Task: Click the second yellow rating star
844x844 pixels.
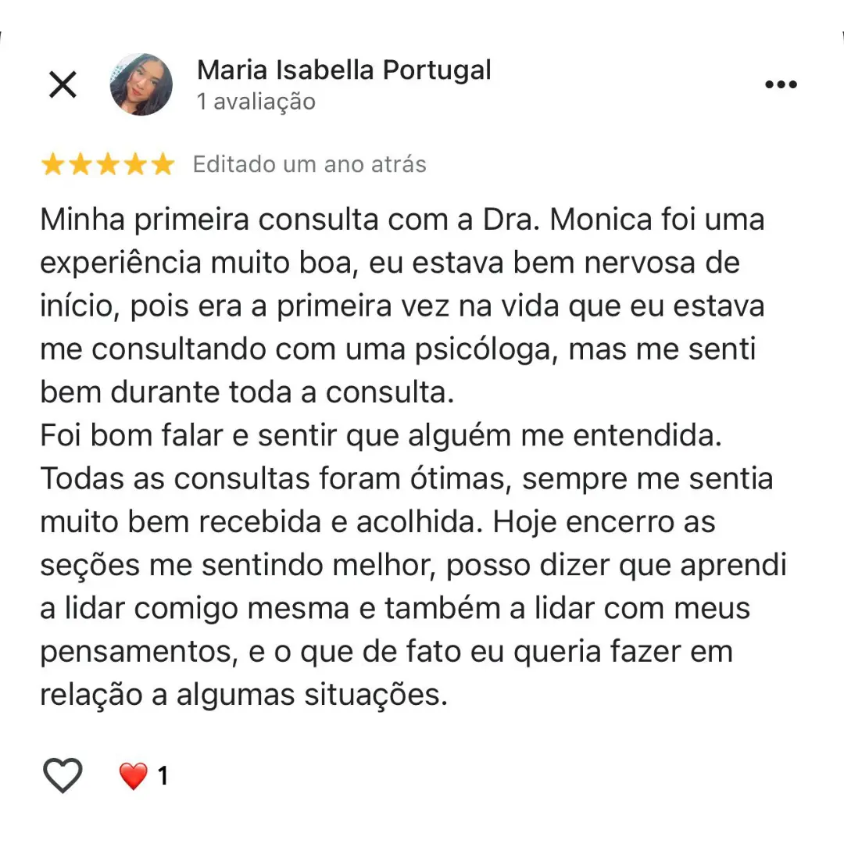Action: 80,164
